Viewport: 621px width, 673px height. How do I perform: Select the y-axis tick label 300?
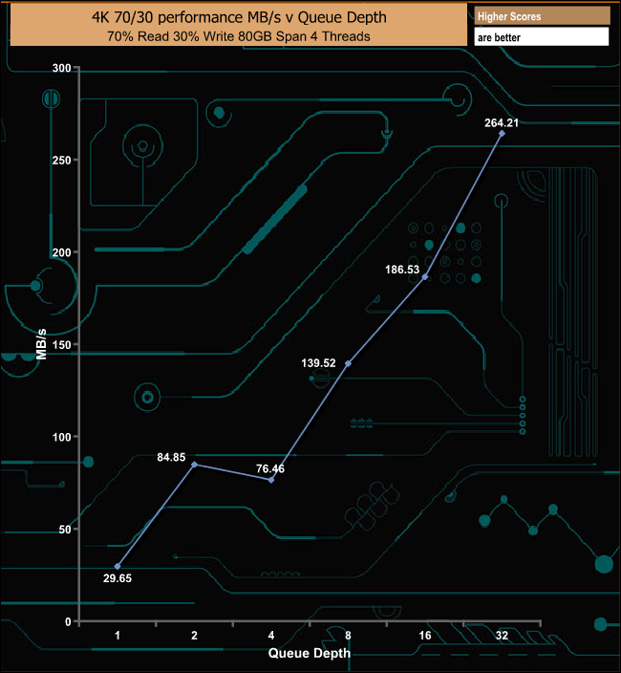tap(61, 68)
